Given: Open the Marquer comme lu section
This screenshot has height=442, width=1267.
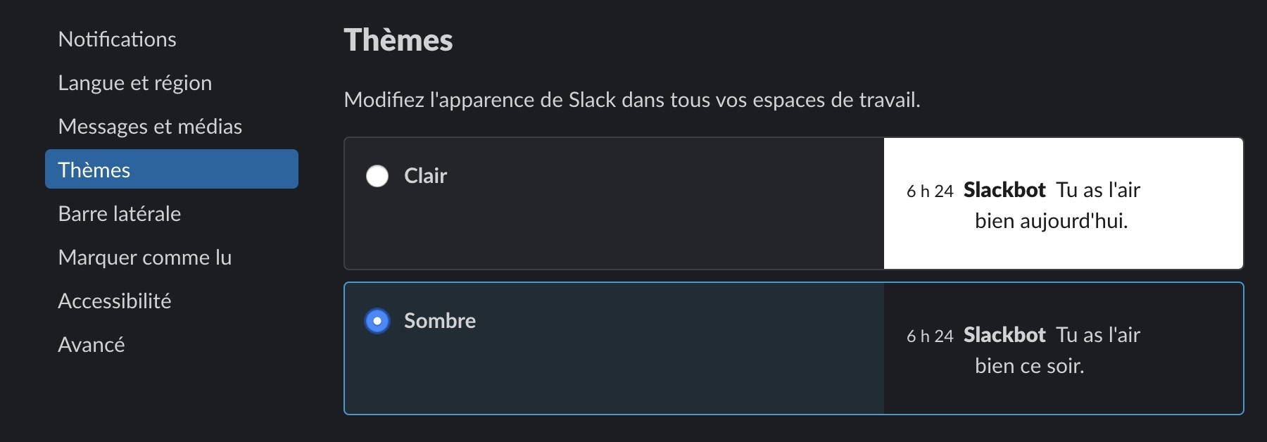Looking at the screenshot, I should click(x=144, y=258).
